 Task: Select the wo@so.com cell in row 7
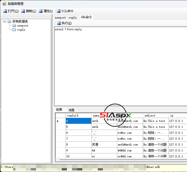tap(130, 139)
